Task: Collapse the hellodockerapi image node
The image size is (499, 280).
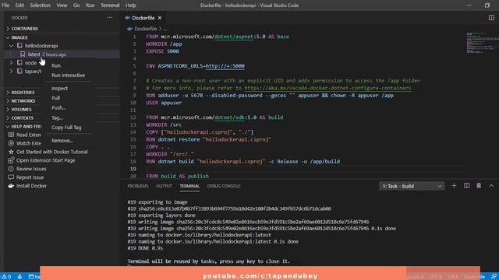Action: (x=12, y=45)
